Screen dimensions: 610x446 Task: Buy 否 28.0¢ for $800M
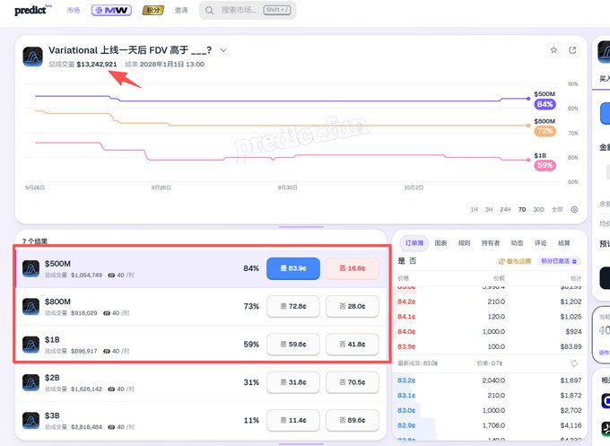tap(352, 306)
